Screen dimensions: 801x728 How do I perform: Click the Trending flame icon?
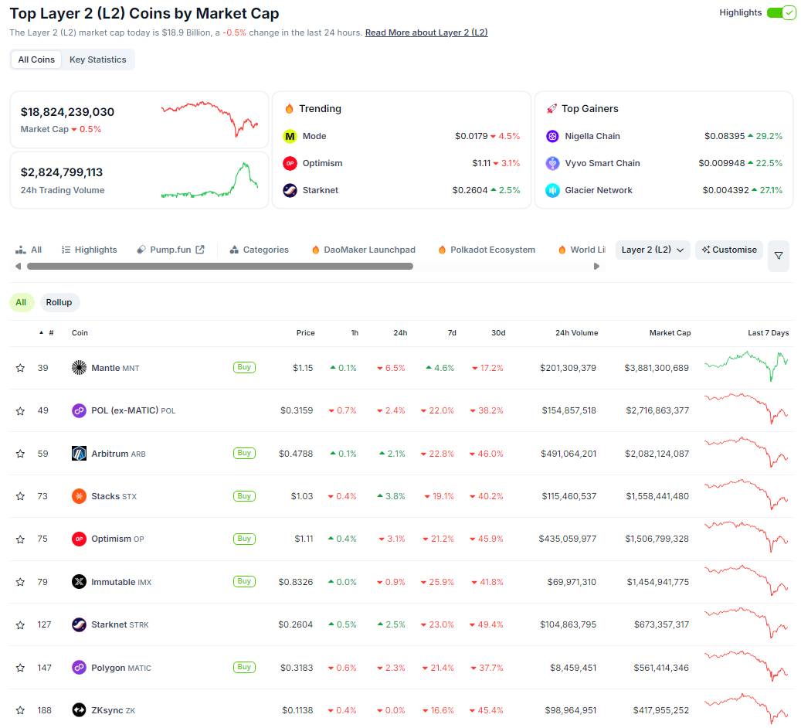point(289,108)
